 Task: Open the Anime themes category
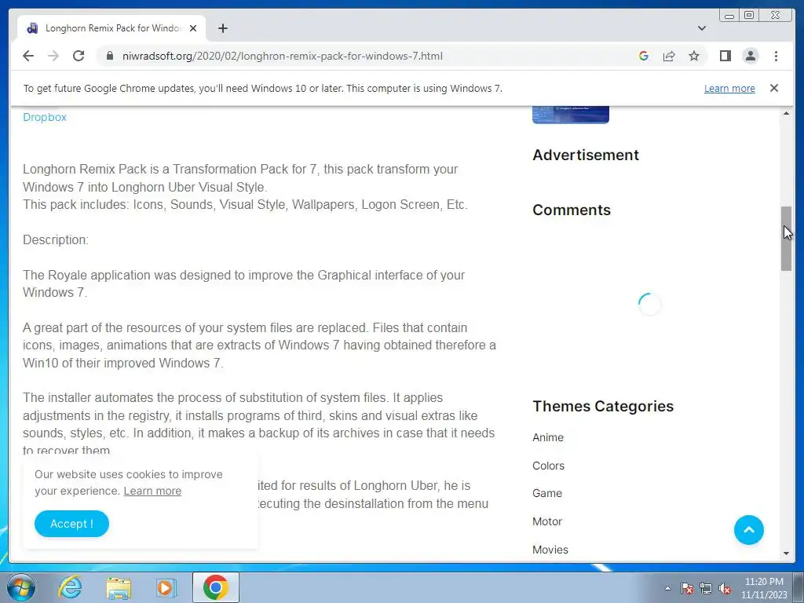tap(547, 437)
